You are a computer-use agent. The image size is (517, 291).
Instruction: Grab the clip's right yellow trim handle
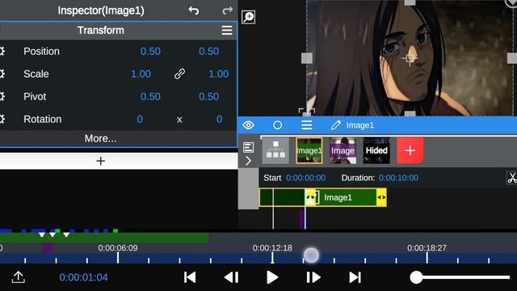pyautogui.click(x=381, y=197)
